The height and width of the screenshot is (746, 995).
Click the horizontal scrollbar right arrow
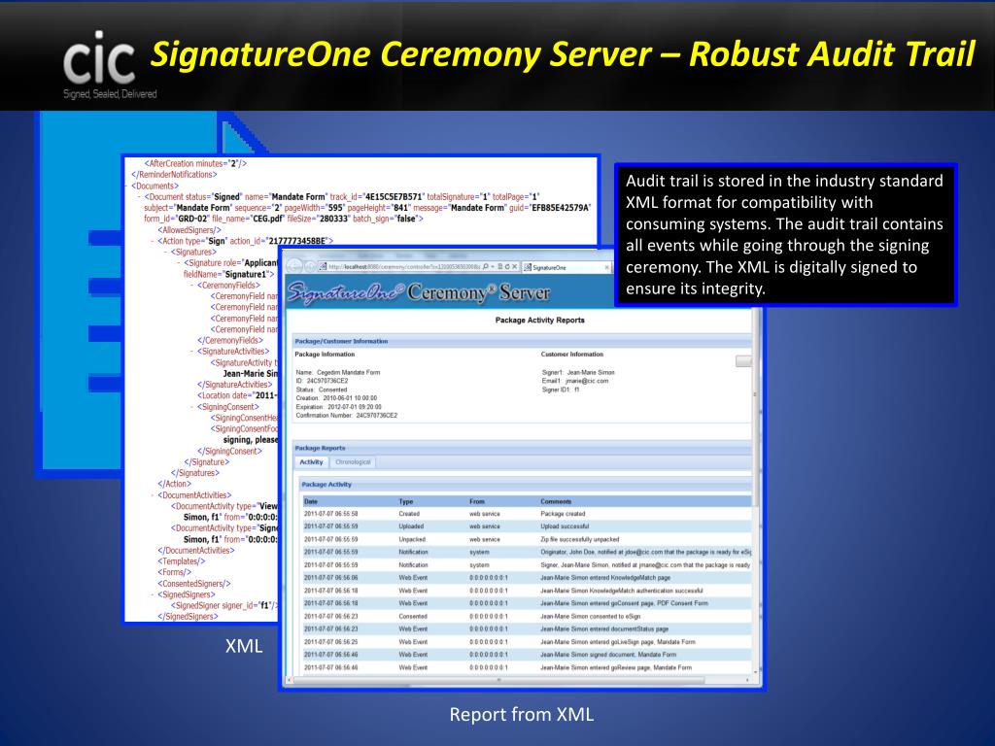(x=747, y=680)
